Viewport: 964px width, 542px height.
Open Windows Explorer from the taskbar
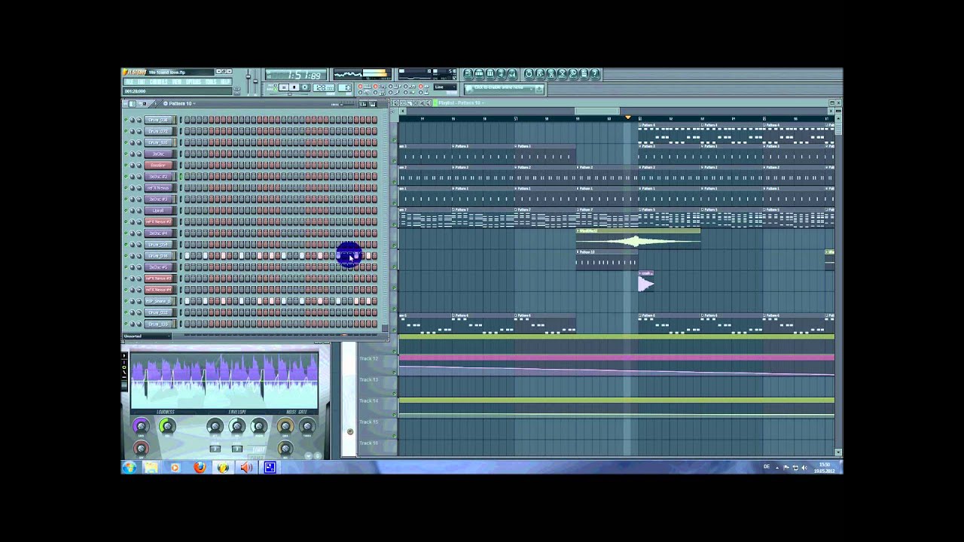tap(151, 467)
